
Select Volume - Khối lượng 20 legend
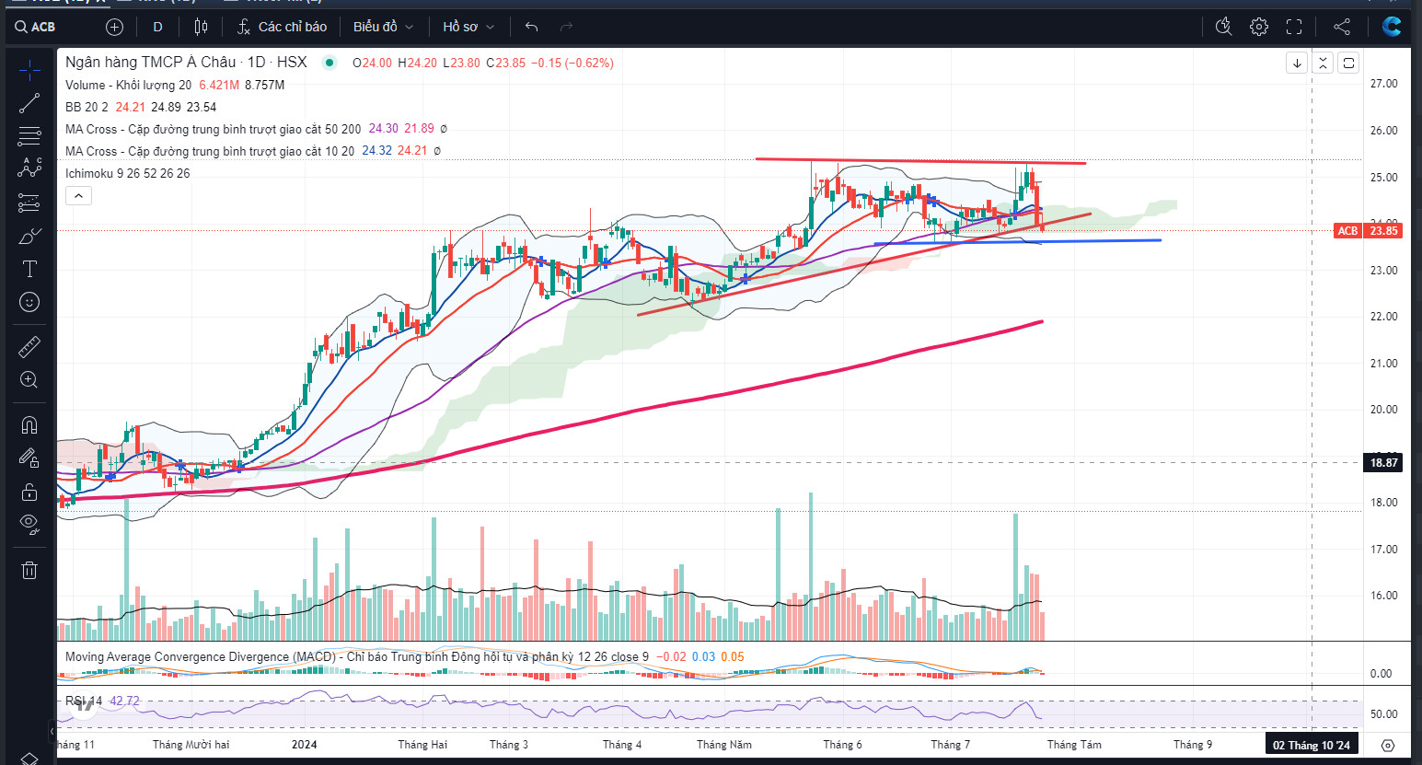coord(128,85)
